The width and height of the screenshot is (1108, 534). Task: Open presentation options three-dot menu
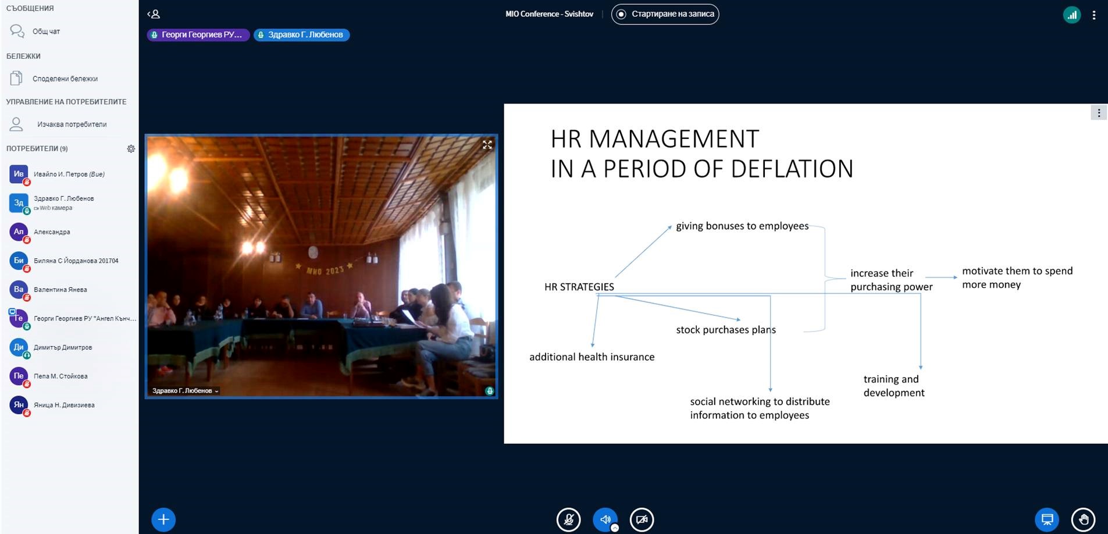(x=1098, y=113)
